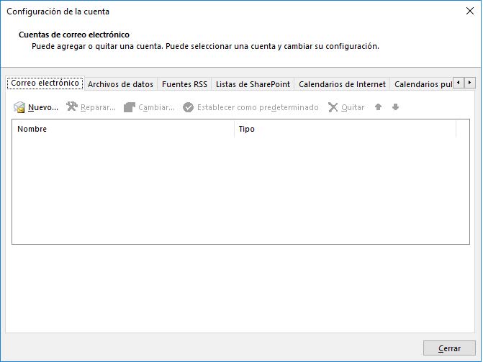Sort accounts by Nombre column header
The width and height of the screenshot is (483, 362).
(x=122, y=130)
